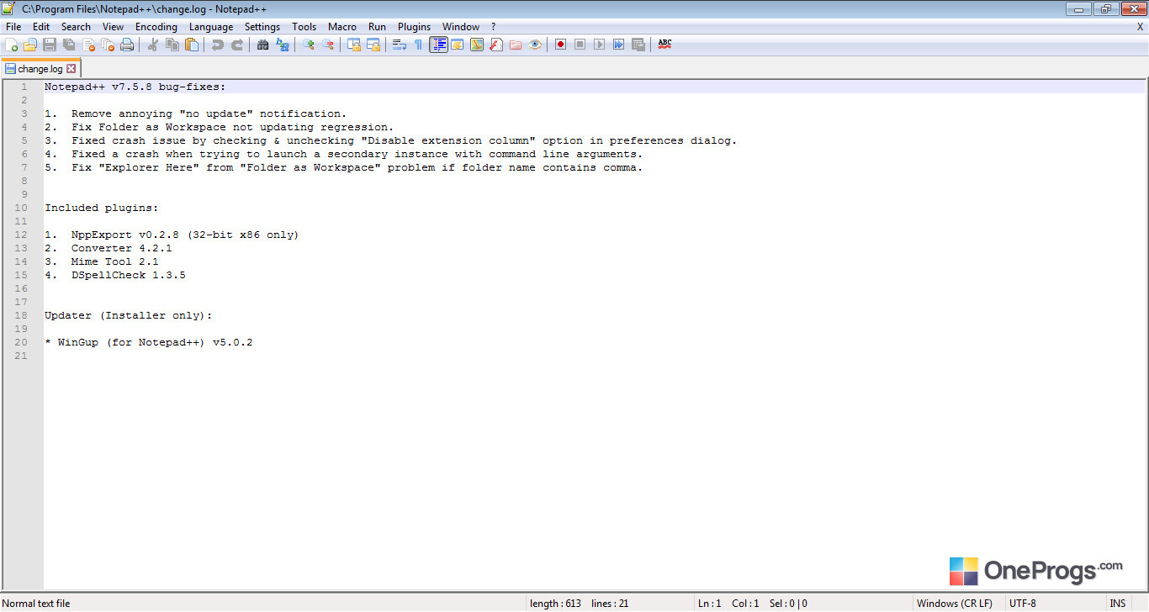Viewport: 1149px width, 612px height.
Task: Click the Stop Recording icon
Action: click(580, 45)
